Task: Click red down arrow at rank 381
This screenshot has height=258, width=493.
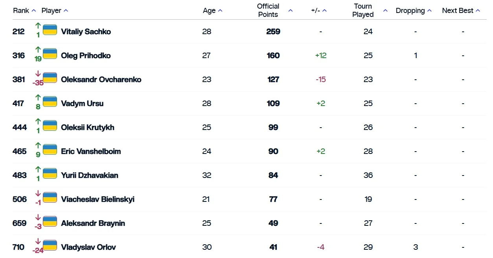Action: pos(38,74)
